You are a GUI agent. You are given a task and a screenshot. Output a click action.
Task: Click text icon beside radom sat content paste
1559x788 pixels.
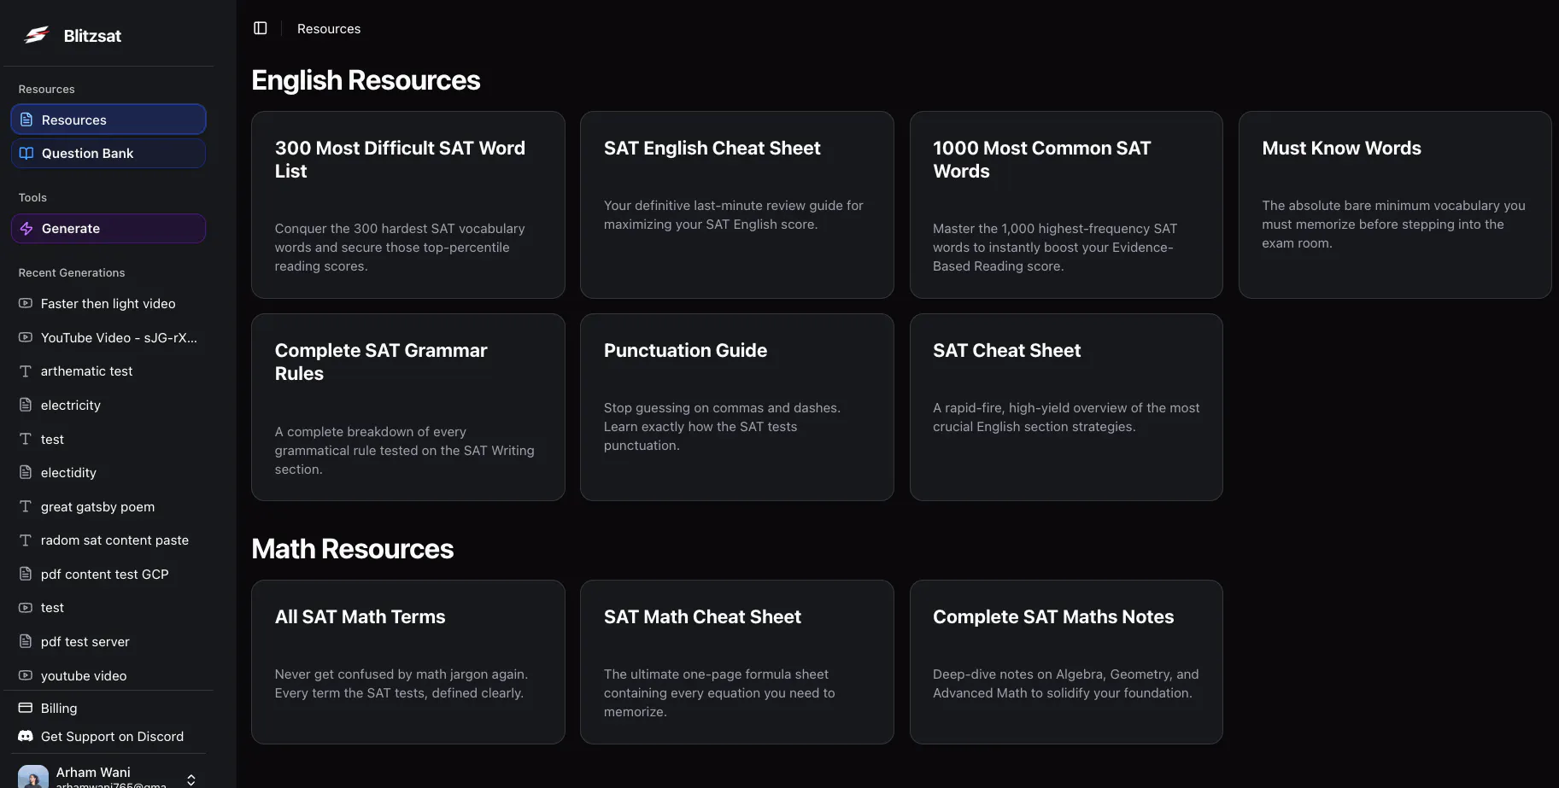26,540
